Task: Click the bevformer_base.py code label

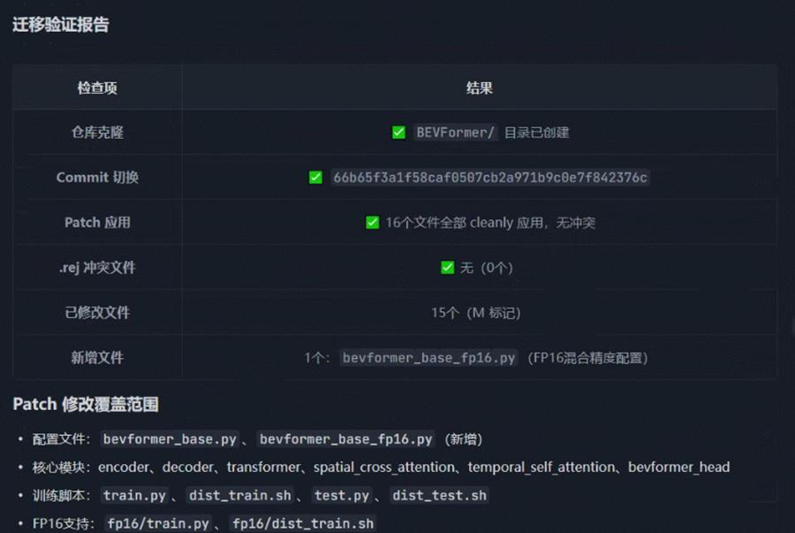Action: point(170,438)
